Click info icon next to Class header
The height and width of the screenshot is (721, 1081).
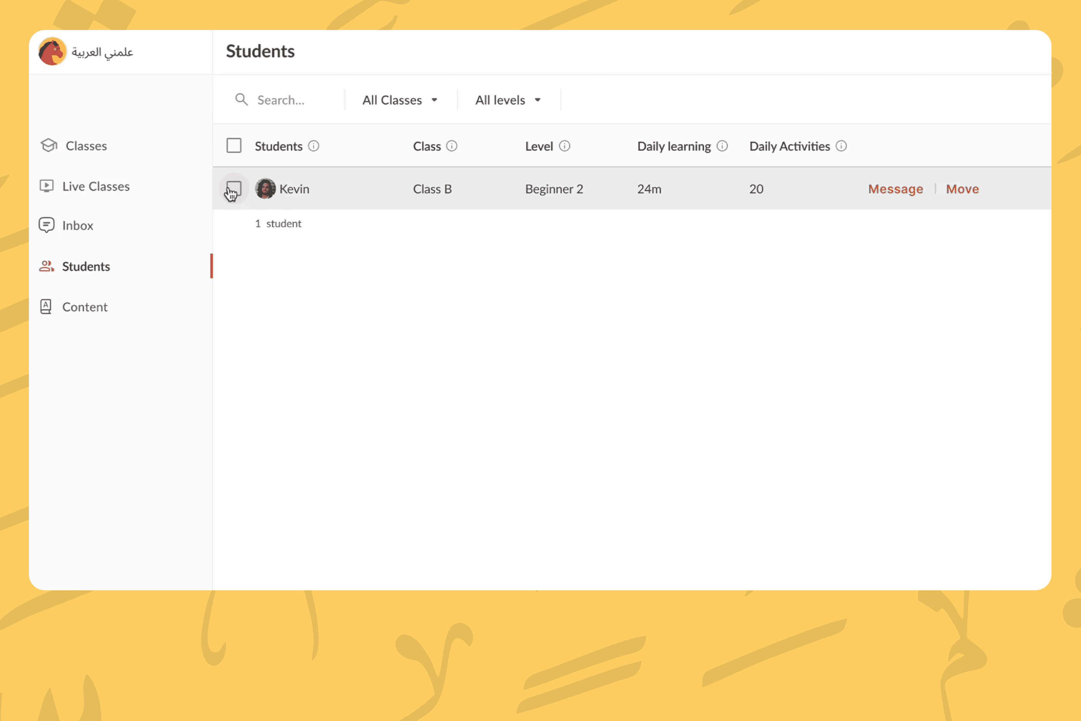pyautogui.click(x=452, y=146)
